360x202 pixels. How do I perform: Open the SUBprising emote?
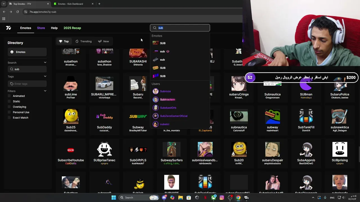pyautogui.click(x=340, y=153)
